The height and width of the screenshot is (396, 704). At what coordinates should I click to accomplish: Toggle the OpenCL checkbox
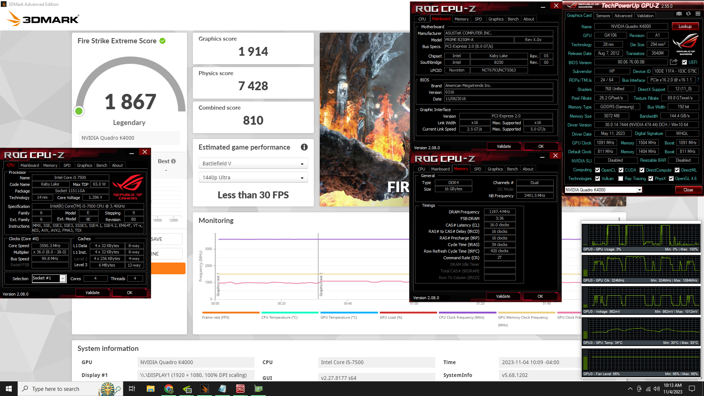point(598,170)
